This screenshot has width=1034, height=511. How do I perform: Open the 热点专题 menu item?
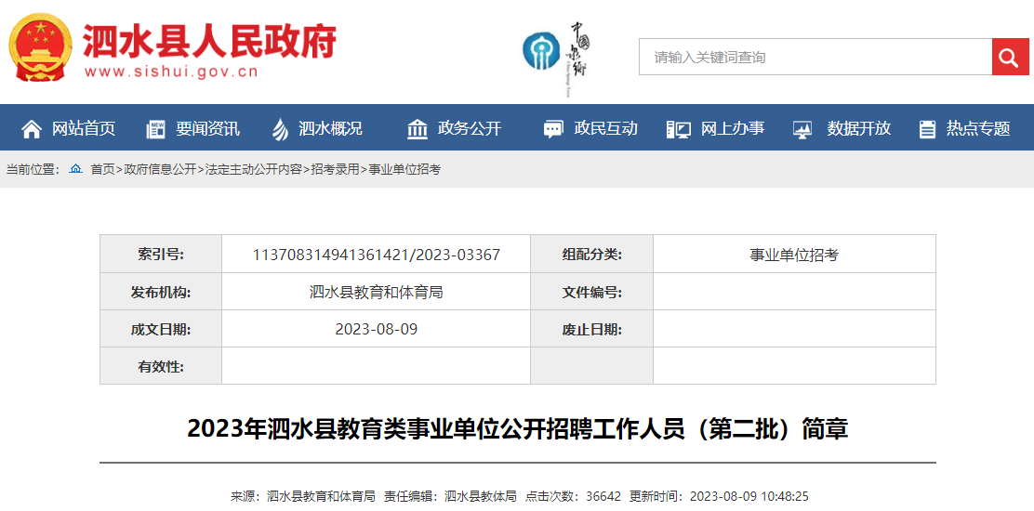[978, 128]
